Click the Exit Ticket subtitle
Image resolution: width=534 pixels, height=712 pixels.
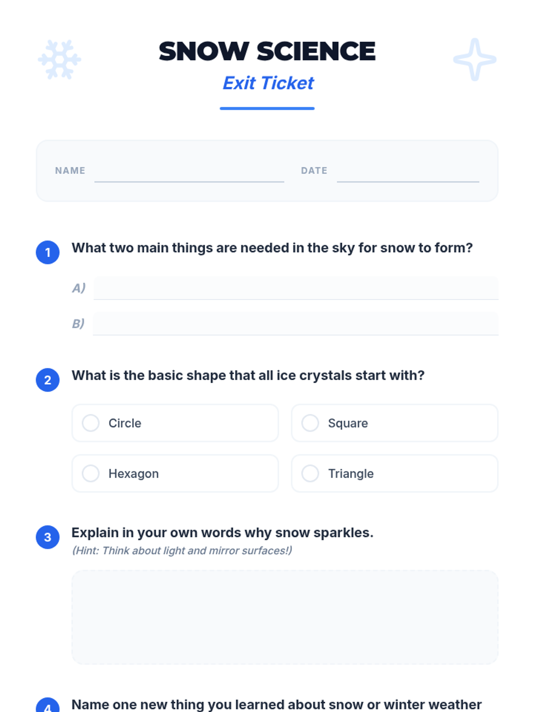coord(268,83)
